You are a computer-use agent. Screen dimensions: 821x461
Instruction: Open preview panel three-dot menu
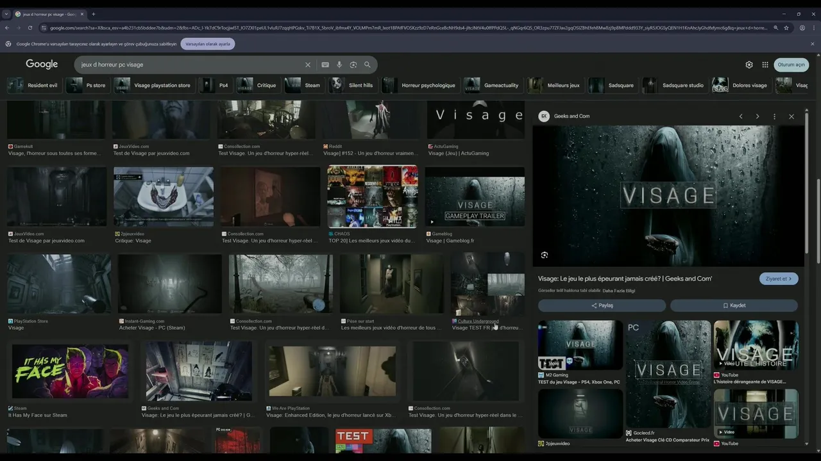pyautogui.click(x=774, y=117)
